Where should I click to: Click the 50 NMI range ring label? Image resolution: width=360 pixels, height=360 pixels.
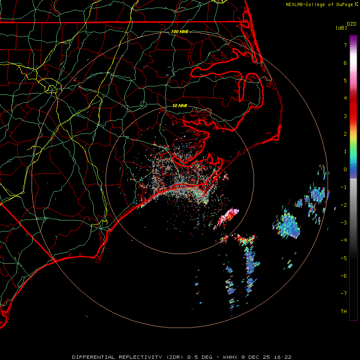point(180,106)
